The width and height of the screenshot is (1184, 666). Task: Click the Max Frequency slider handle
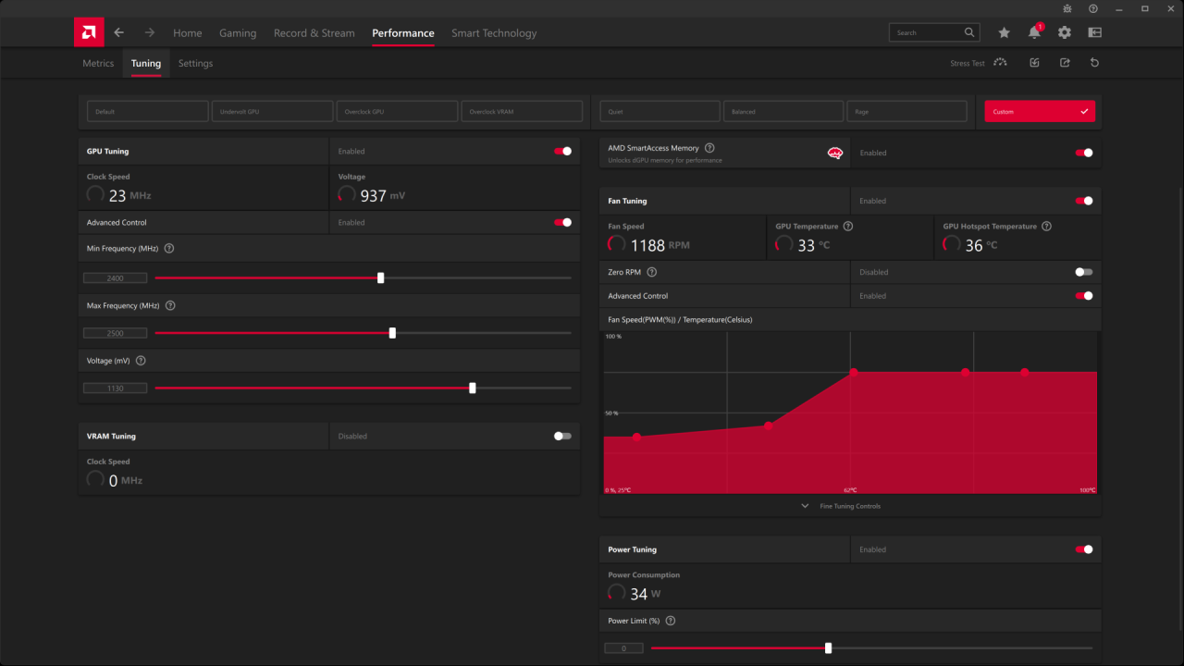(x=392, y=333)
